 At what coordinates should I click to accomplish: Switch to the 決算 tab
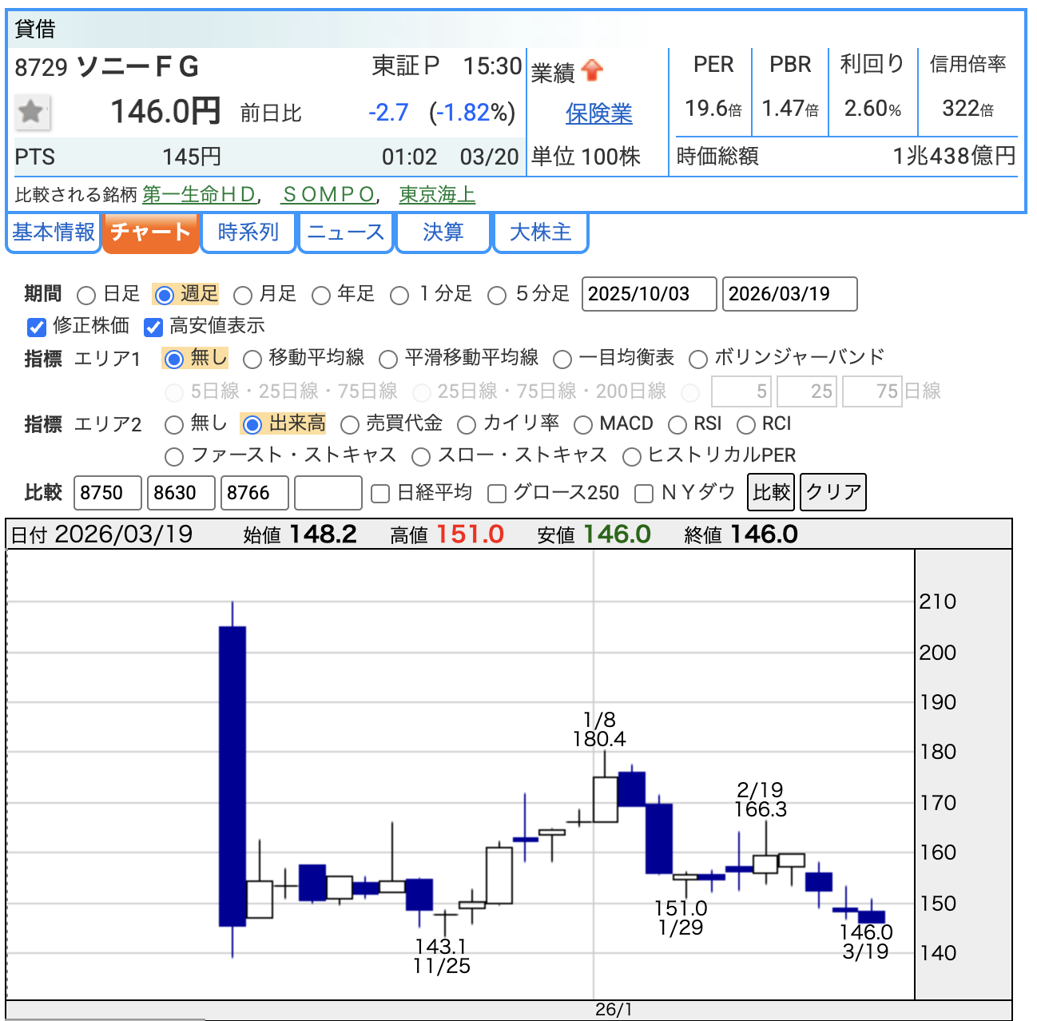[443, 232]
